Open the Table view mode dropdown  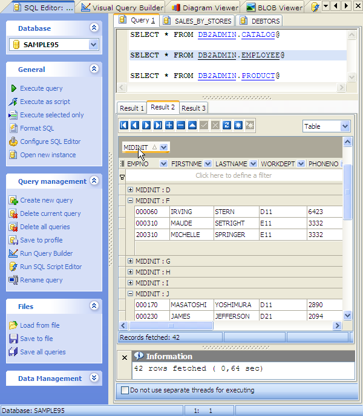(x=345, y=126)
